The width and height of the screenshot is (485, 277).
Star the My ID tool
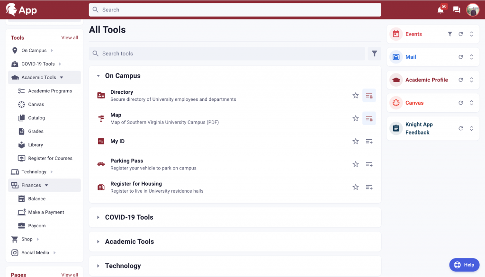coord(355,141)
